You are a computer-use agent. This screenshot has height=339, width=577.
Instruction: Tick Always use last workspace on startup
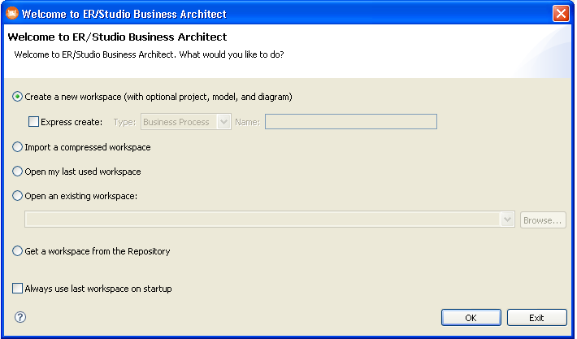pos(17,289)
